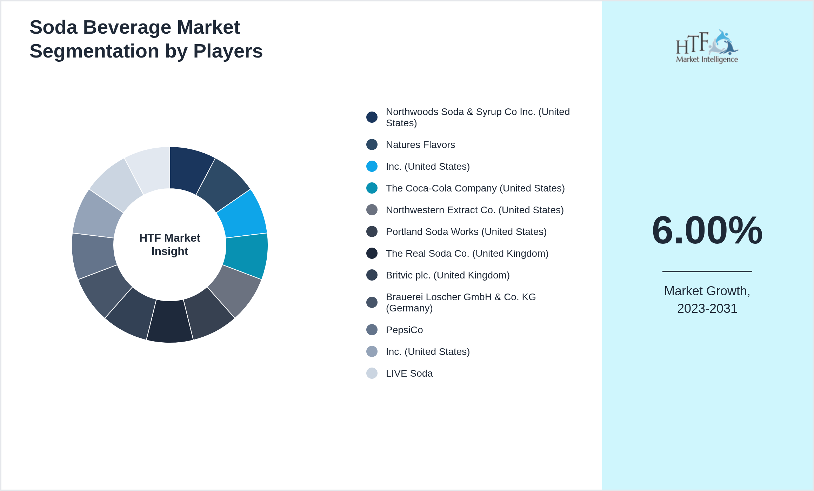Click the gray legend dot for Northwestern Extract
The image size is (814, 491).
click(x=372, y=210)
